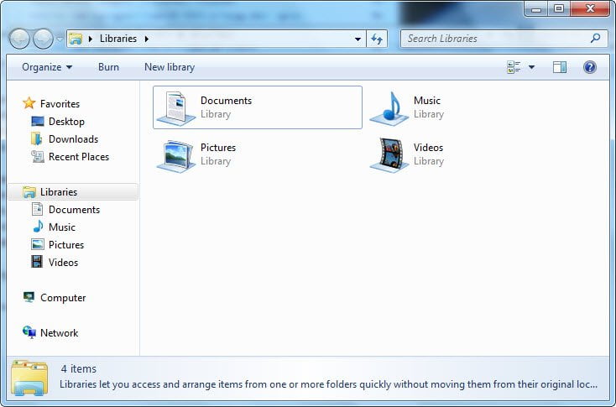Open Pictures in the navigation tree
The image size is (616, 407).
pyautogui.click(x=66, y=245)
